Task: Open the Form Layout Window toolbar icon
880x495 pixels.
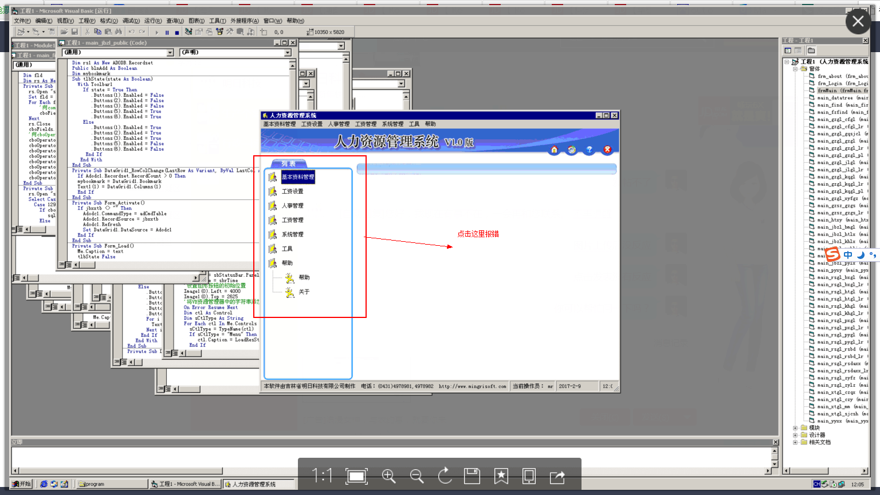Action: coord(209,32)
